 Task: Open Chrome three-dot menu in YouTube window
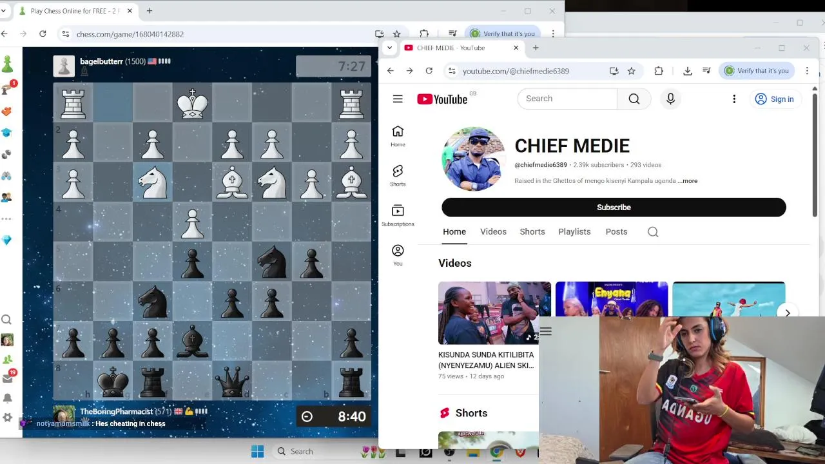tap(807, 71)
